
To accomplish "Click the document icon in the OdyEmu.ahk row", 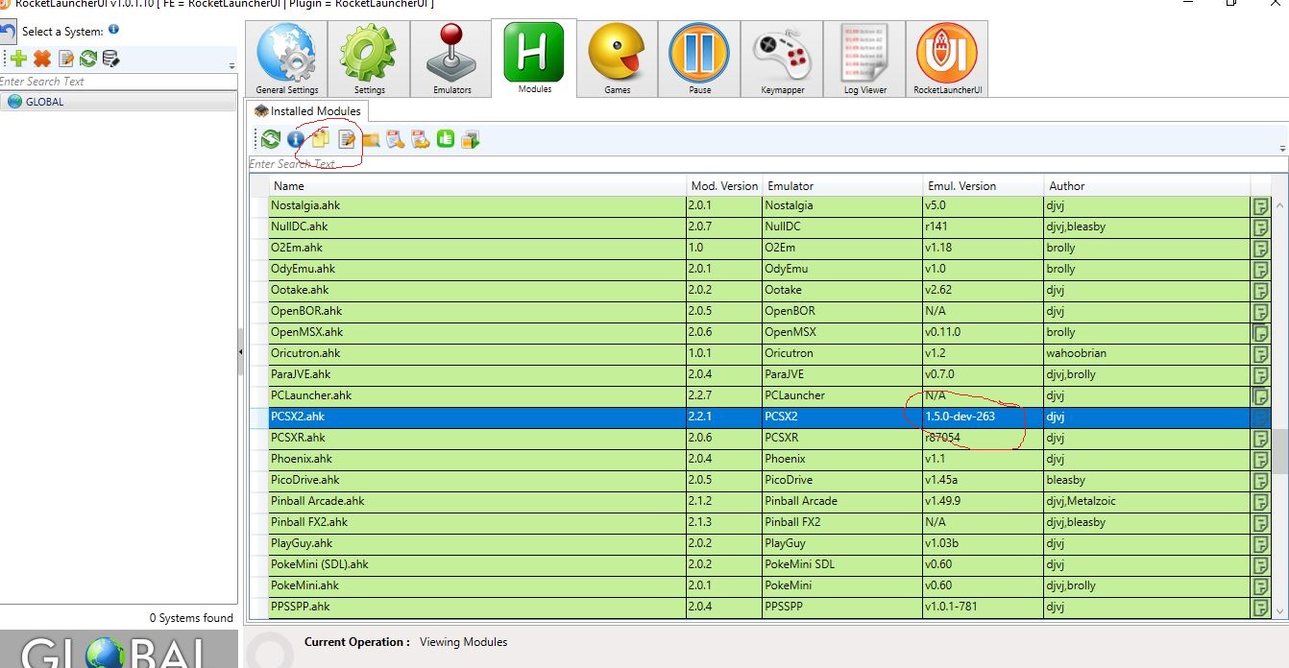I will (x=1260, y=269).
